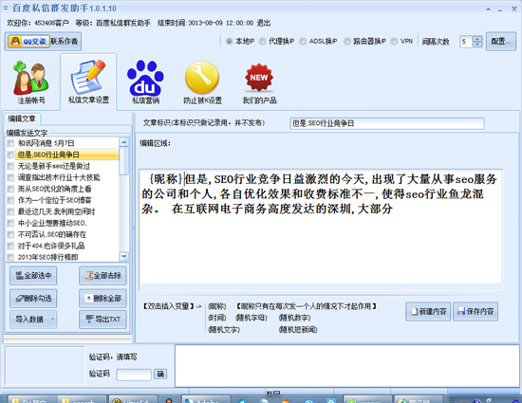The width and height of the screenshot is (522, 403).
Task: Click the 新建内容 new content button
Action: tap(428, 312)
